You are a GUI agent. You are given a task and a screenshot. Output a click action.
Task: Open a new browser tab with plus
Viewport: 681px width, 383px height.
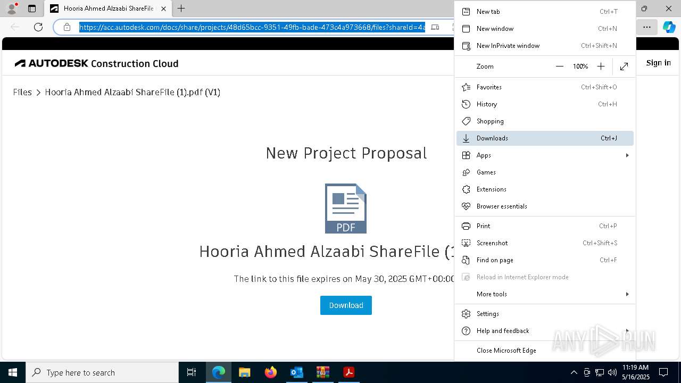click(x=181, y=9)
